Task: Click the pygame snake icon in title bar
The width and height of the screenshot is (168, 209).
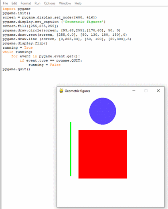Action: coord(61,91)
